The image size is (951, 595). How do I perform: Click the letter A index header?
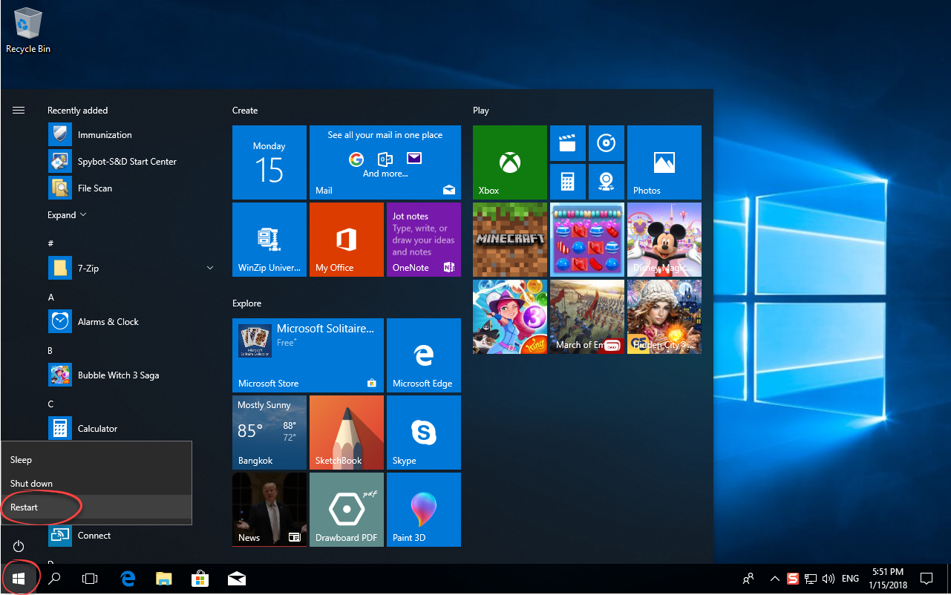pos(51,297)
